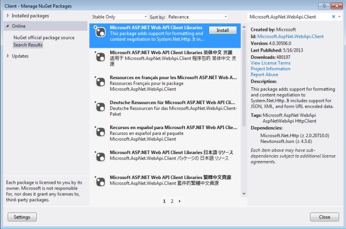Select Search Results in the sidebar

tap(28, 45)
